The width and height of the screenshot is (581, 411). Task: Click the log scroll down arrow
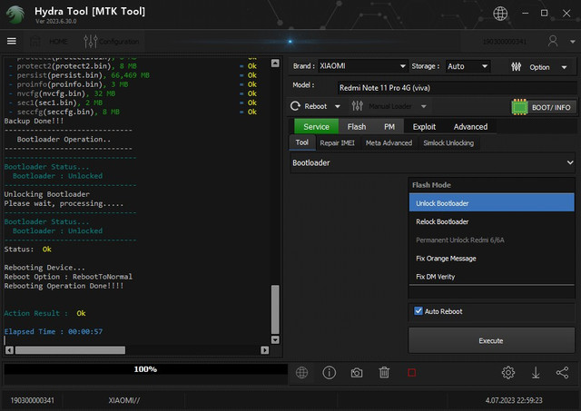pos(275,339)
